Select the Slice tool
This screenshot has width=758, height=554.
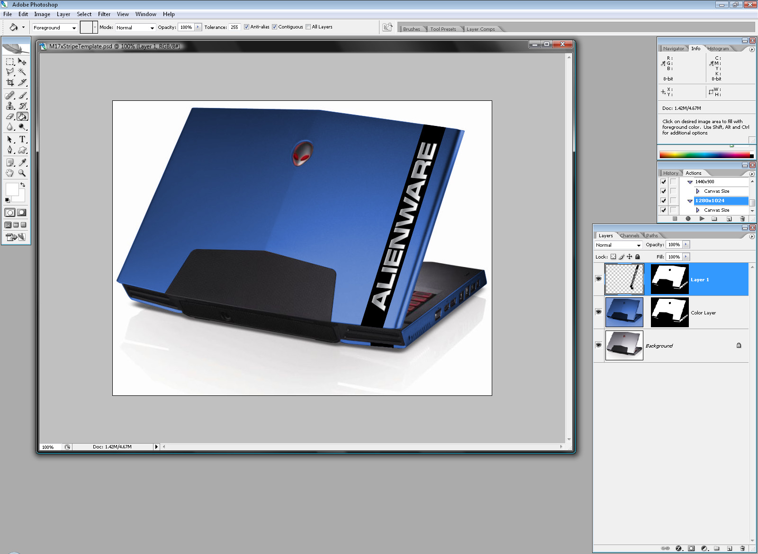coord(22,82)
